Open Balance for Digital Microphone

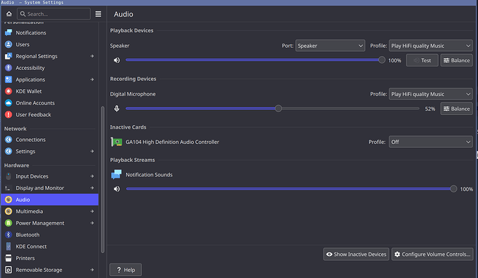click(x=457, y=109)
